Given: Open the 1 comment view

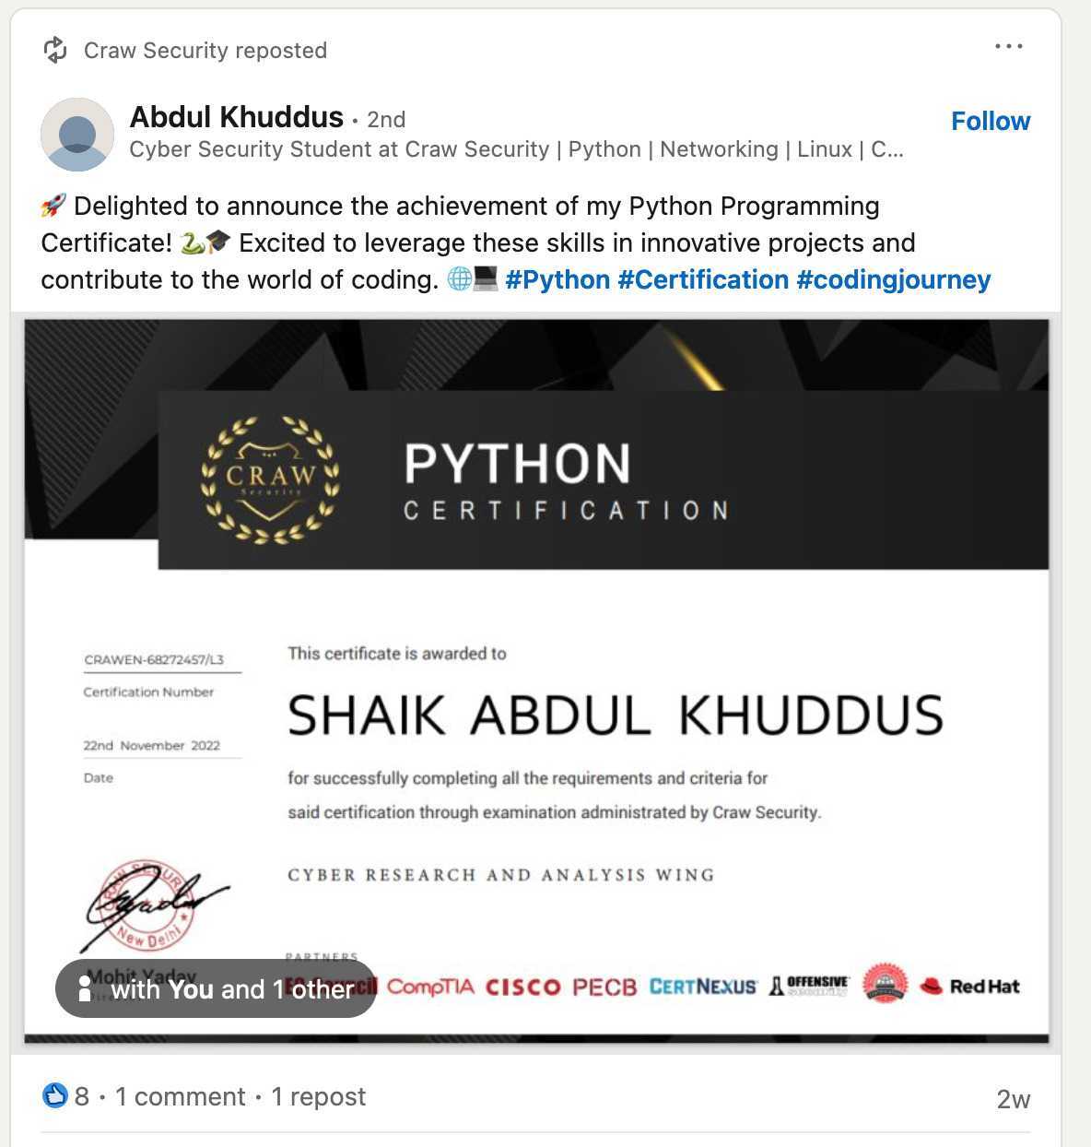Looking at the screenshot, I should [181, 1096].
